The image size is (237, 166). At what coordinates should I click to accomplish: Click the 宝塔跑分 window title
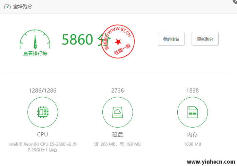coord(23,6)
